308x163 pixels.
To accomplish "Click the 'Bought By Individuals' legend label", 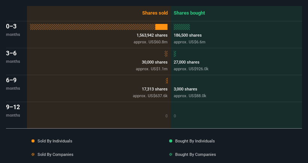I will click(195, 141).
